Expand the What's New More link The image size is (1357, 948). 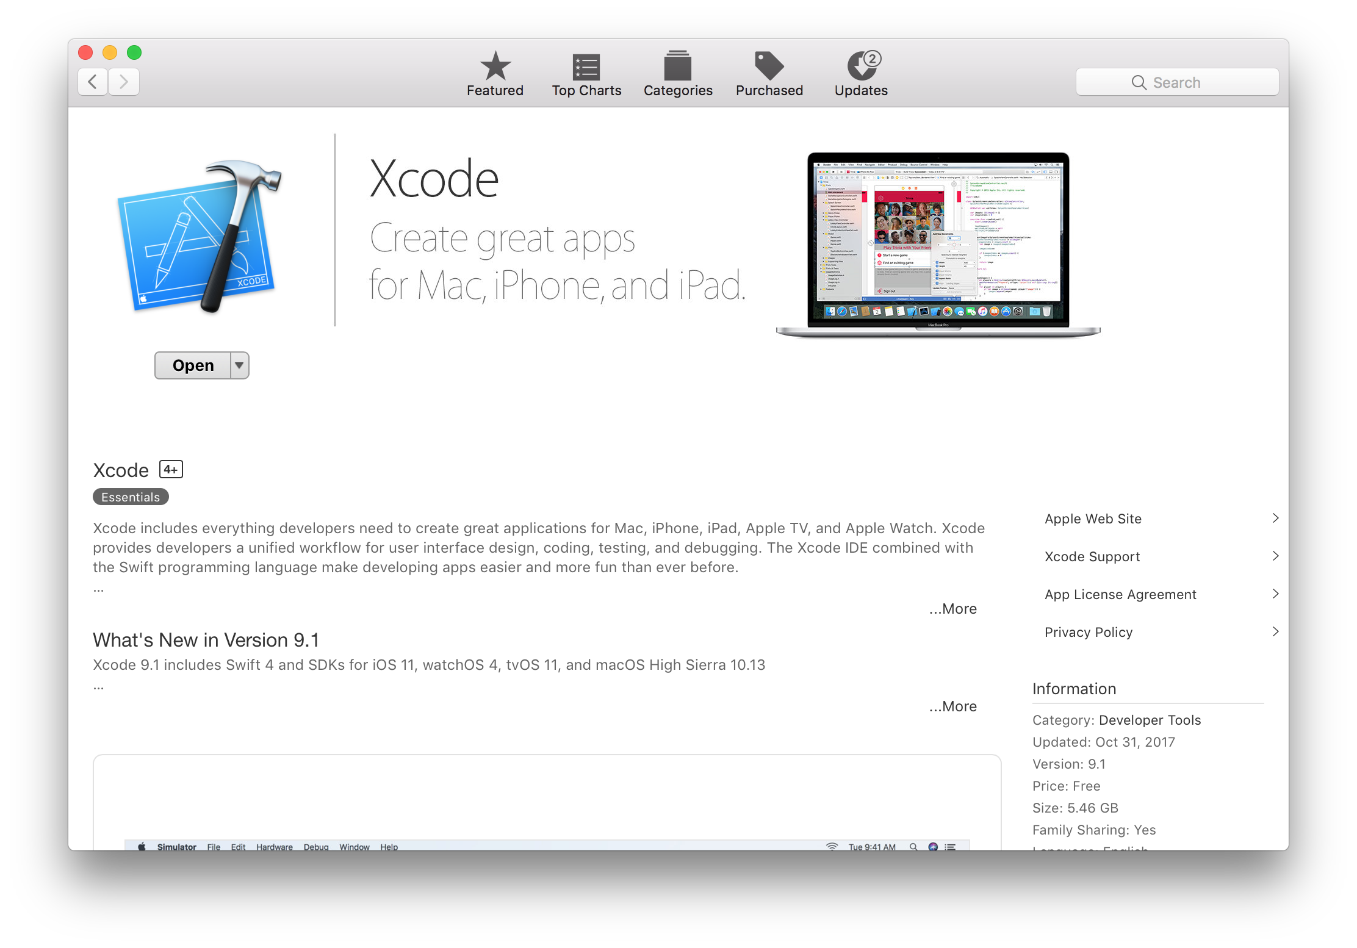(x=949, y=705)
